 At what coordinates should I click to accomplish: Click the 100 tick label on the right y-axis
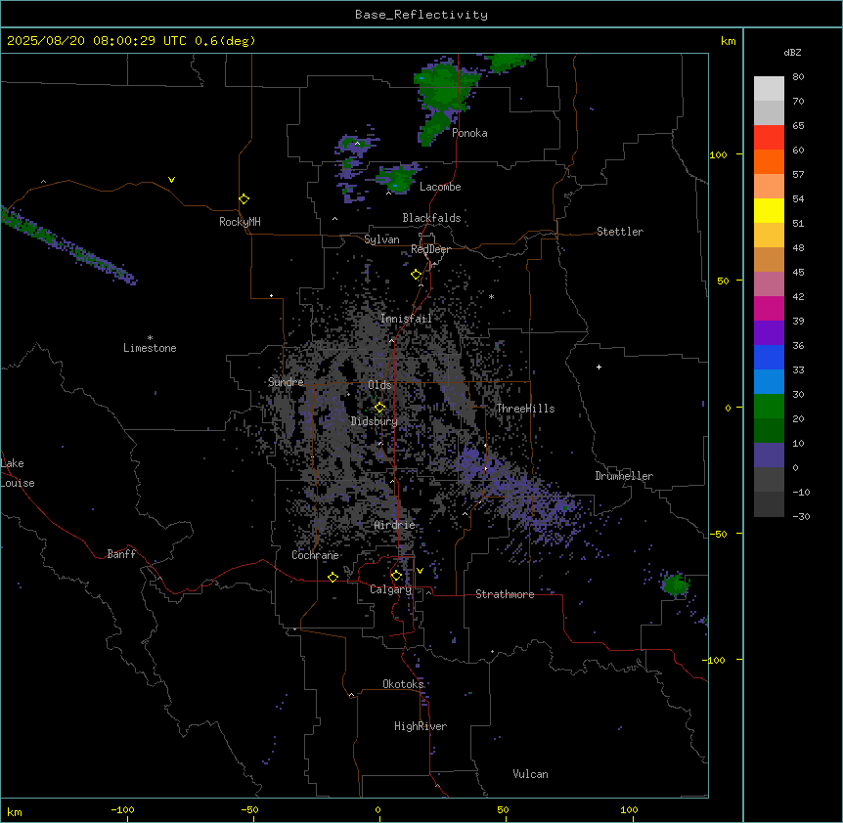pos(718,154)
